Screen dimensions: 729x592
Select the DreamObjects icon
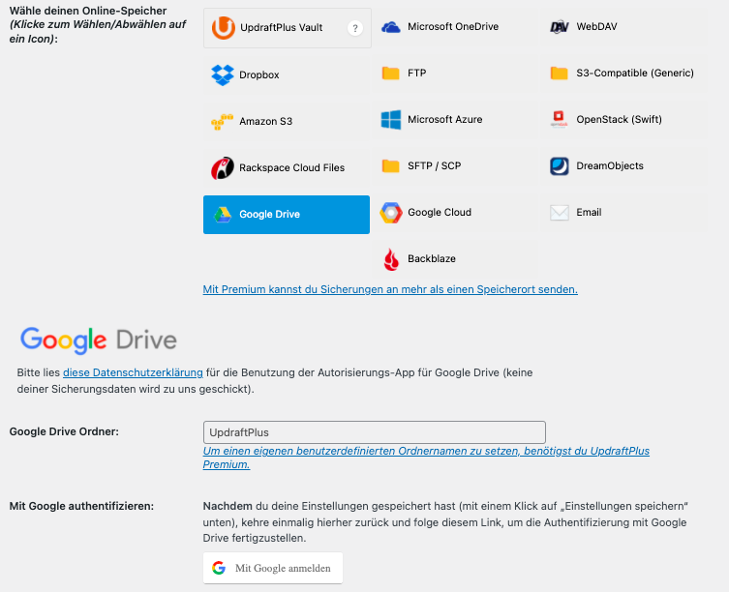(x=560, y=166)
